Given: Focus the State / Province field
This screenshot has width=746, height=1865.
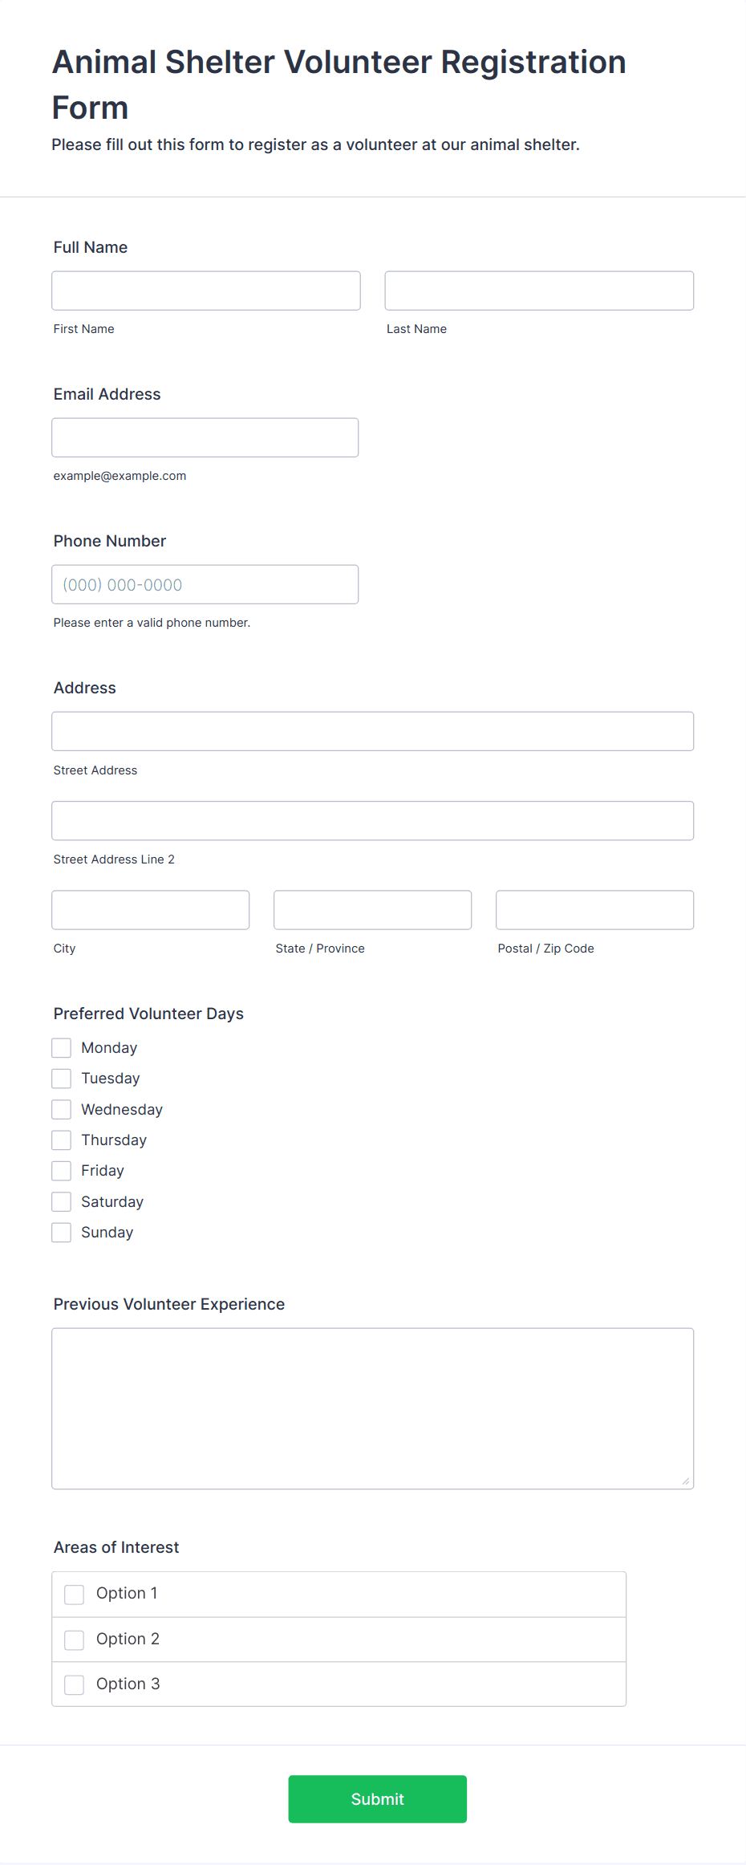Looking at the screenshot, I should pos(373,910).
